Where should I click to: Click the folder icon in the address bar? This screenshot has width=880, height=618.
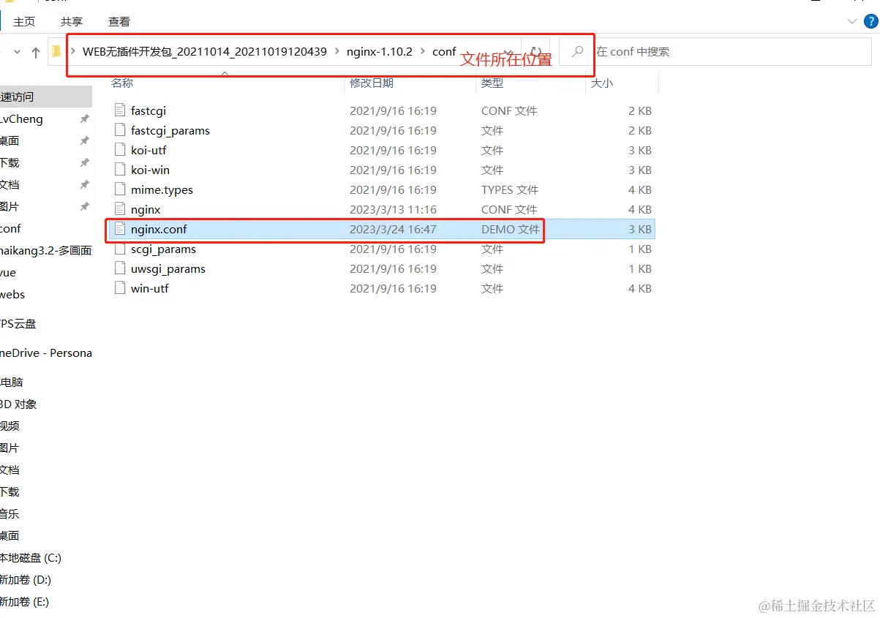[x=57, y=52]
